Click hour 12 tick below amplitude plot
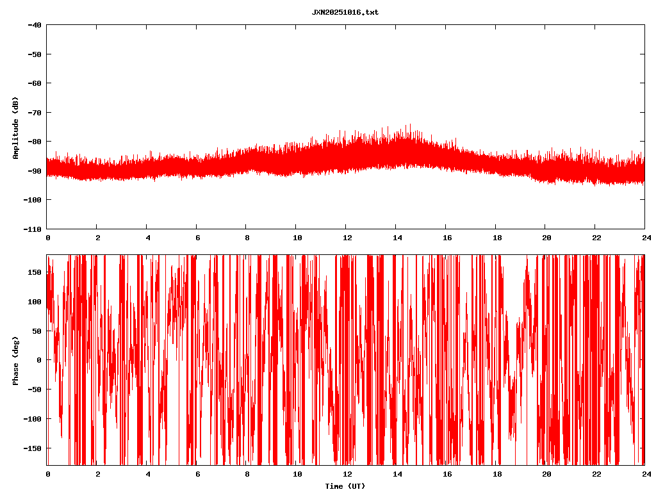 (x=346, y=238)
